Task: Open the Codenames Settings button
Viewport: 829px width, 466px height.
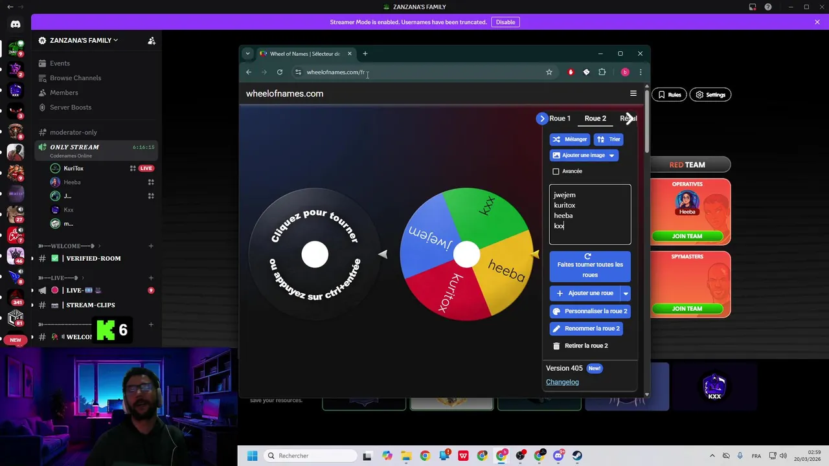Action: click(710, 94)
